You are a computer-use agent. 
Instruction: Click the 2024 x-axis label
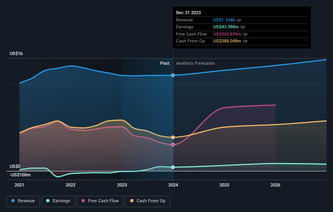(x=173, y=185)
